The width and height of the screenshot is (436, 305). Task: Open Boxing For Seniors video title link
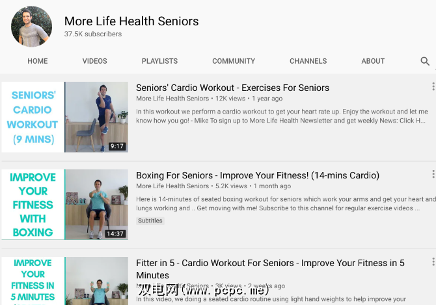pyautogui.click(x=258, y=175)
